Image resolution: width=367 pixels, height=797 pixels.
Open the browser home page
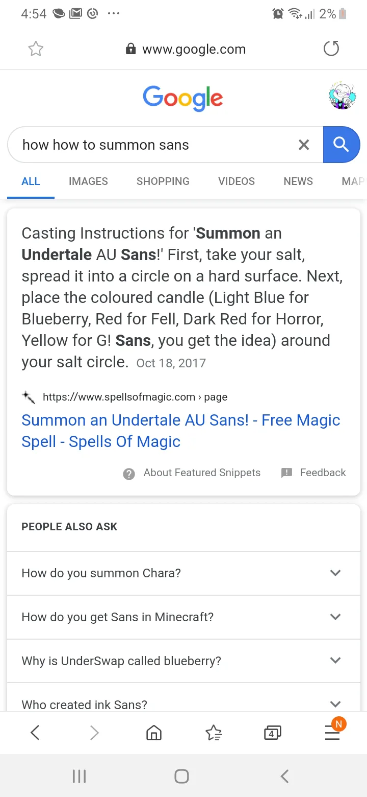click(x=154, y=733)
